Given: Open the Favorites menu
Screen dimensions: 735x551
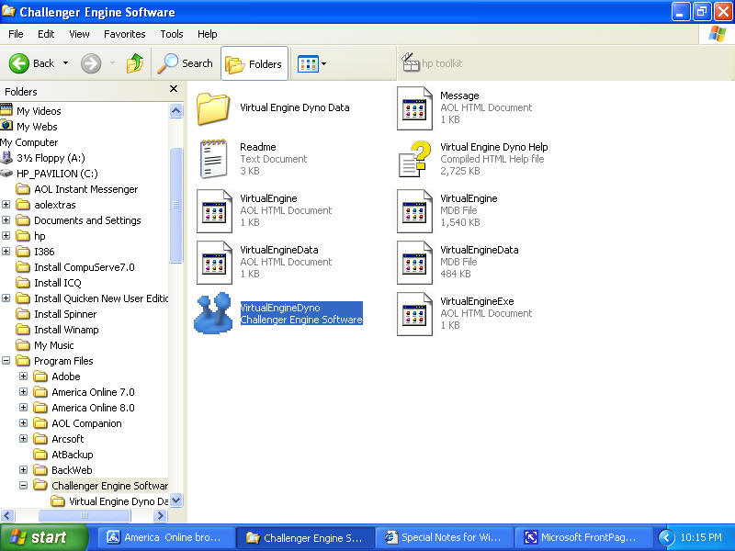Looking at the screenshot, I should click(x=125, y=34).
